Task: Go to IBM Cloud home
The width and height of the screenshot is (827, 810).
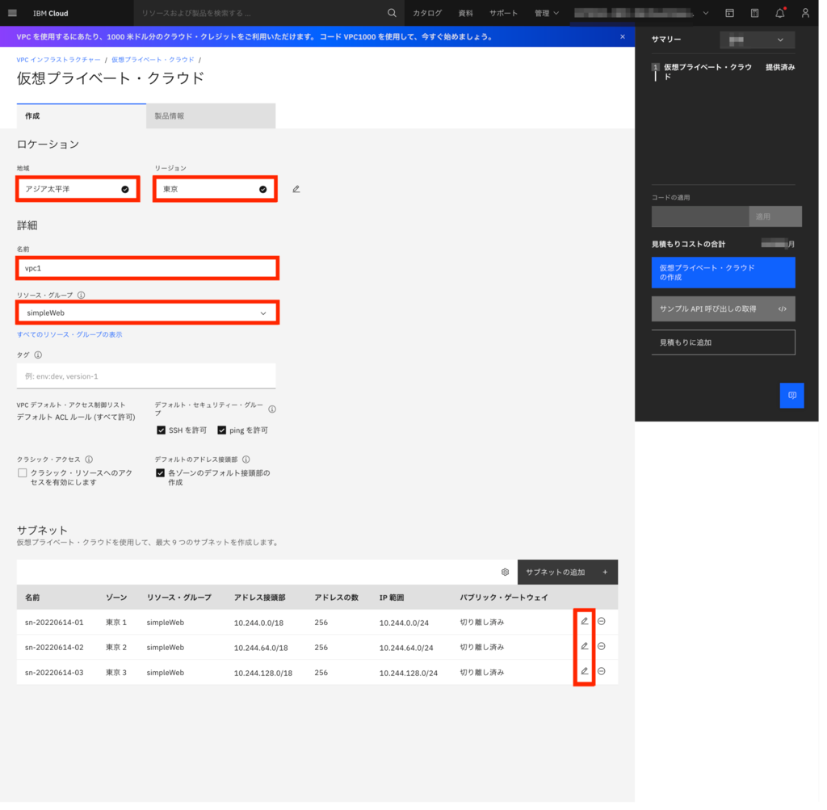Action: [51, 13]
